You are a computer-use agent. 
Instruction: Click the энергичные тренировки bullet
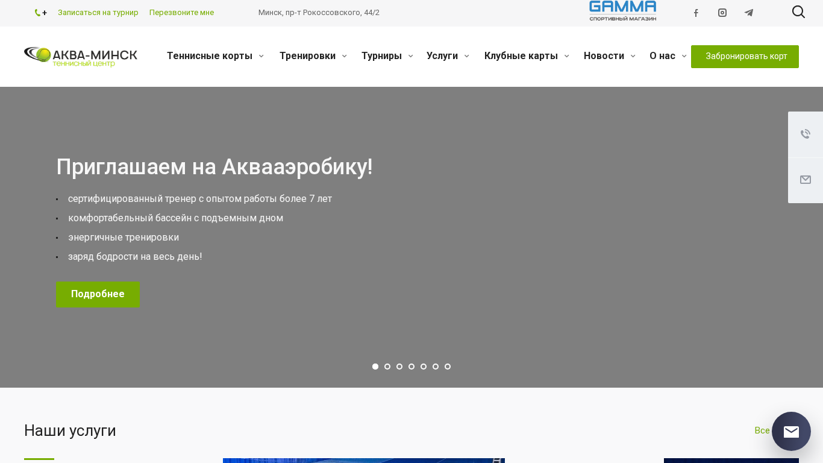point(124,238)
